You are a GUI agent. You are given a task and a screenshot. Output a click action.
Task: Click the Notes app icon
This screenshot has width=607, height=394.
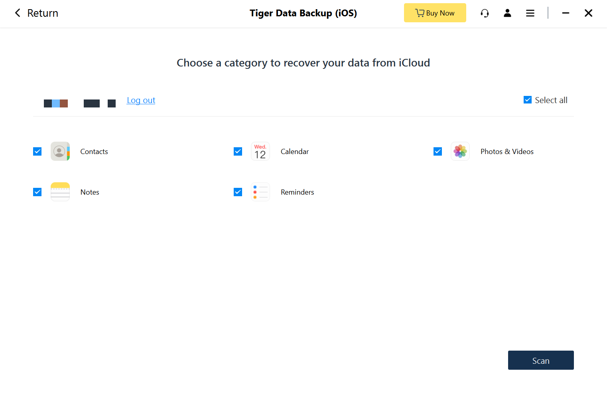point(60,192)
